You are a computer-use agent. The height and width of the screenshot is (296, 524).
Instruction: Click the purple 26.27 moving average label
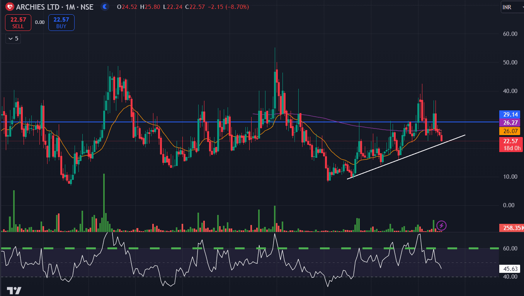(x=510, y=123)
